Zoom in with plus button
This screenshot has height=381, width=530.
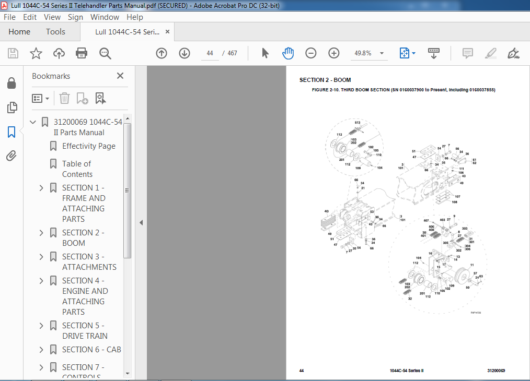[333, 53]
